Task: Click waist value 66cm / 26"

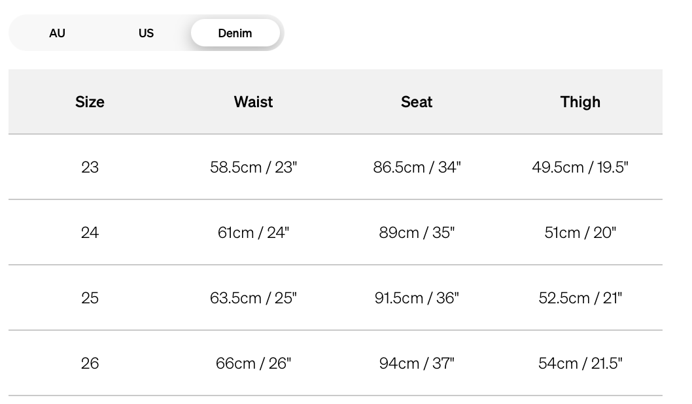Action: pyautogui.click(x=253, y=363)
